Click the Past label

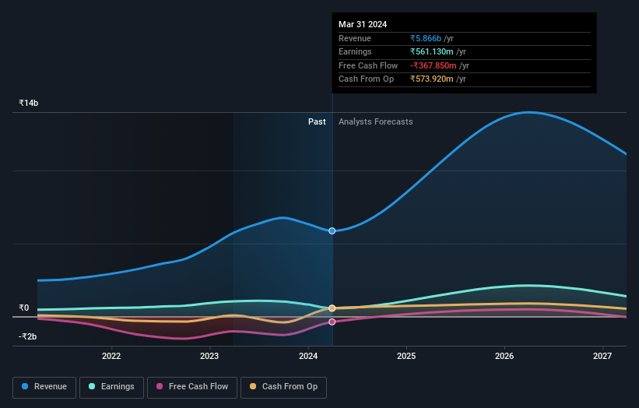pyautogui.click(x=317, y=122)
